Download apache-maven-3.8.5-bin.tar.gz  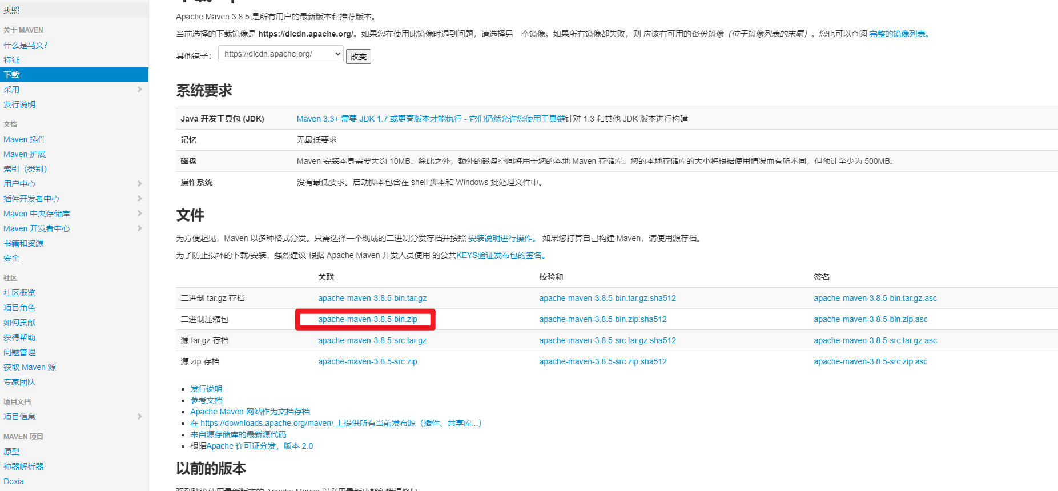click(372, 298)
